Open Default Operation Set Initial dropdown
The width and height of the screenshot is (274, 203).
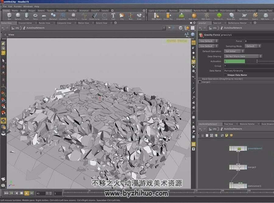[234, 51]
